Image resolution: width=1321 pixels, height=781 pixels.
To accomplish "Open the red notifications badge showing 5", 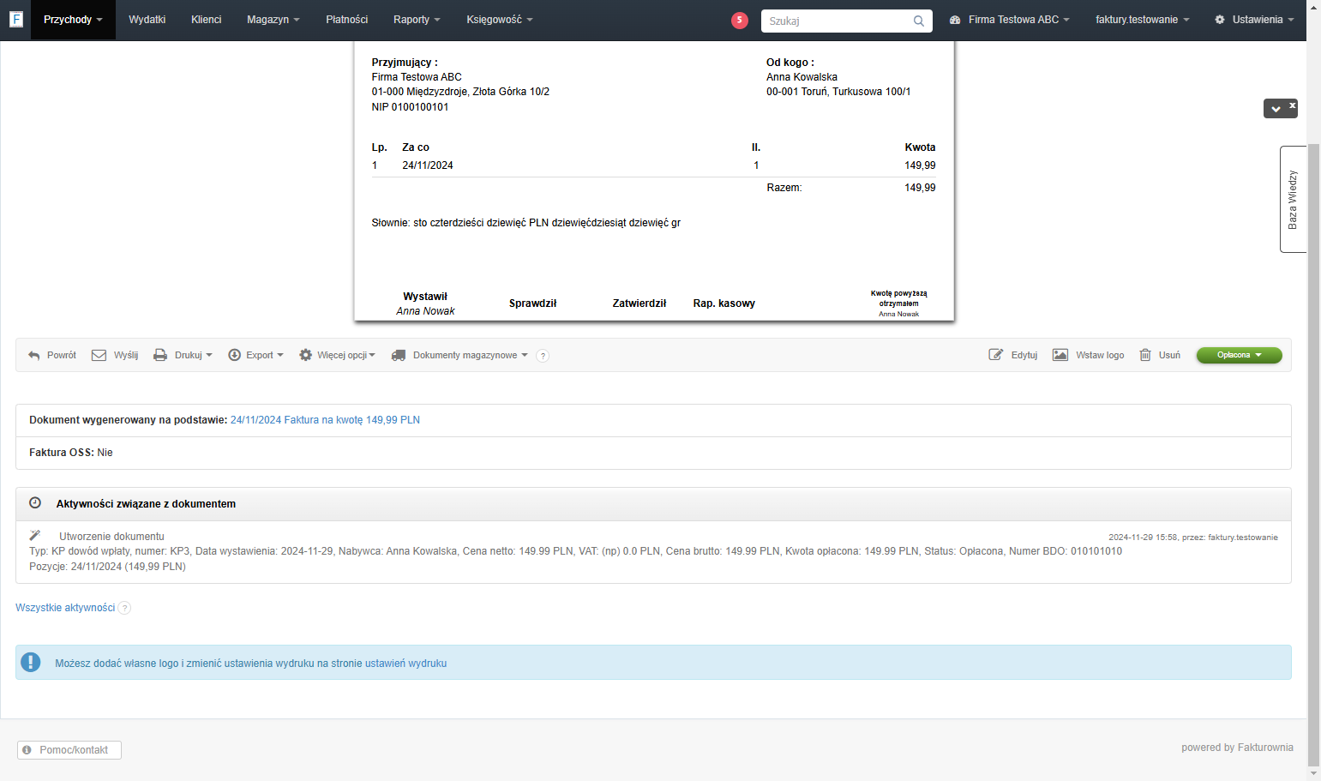I will point(740,21).
